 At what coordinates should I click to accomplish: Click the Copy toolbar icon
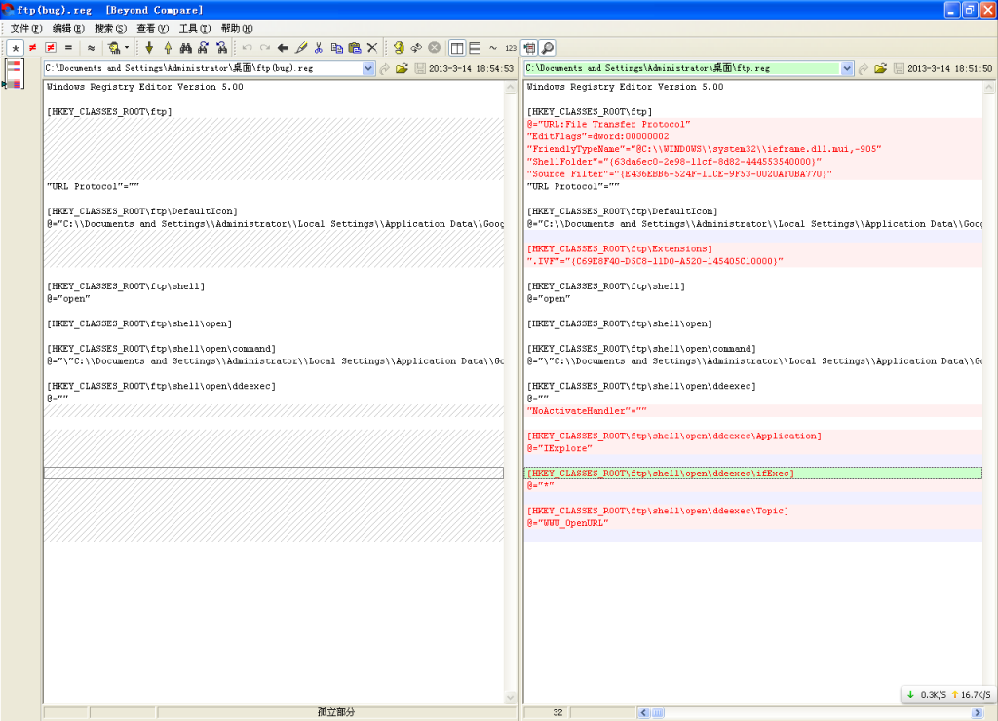[336, 47]
